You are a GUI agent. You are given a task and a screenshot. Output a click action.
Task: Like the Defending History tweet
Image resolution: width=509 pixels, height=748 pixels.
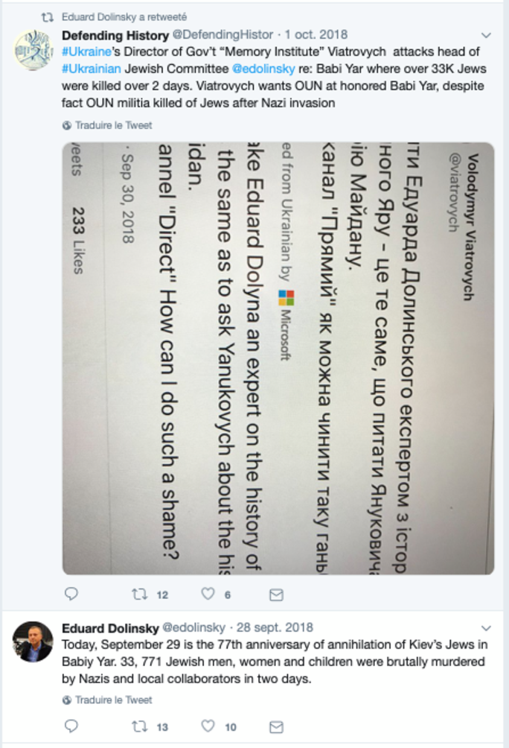[209, 595]
